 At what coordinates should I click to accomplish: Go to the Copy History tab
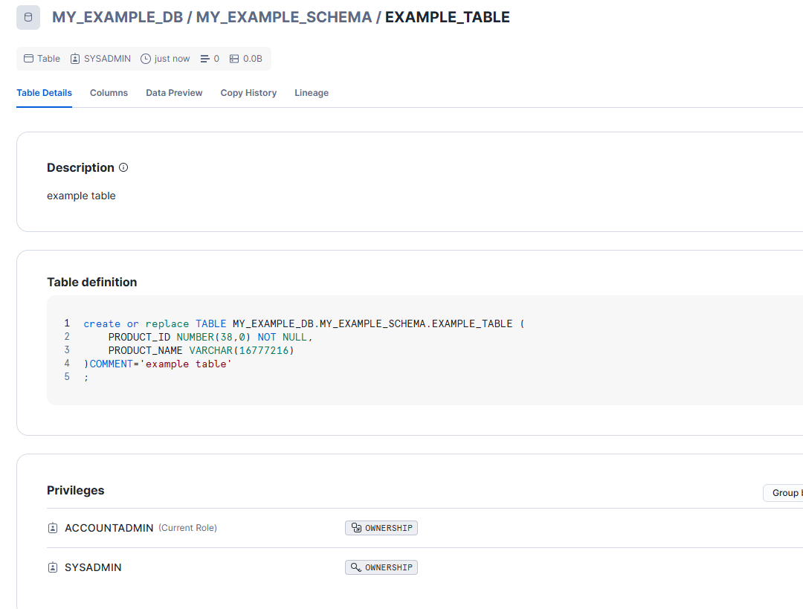(x=248, y=93)
